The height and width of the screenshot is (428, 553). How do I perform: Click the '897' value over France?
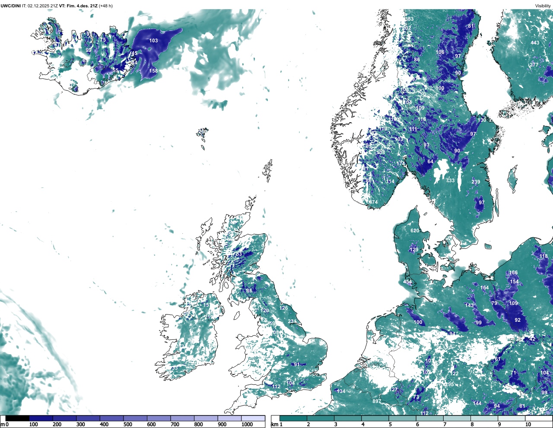(377, 402)
